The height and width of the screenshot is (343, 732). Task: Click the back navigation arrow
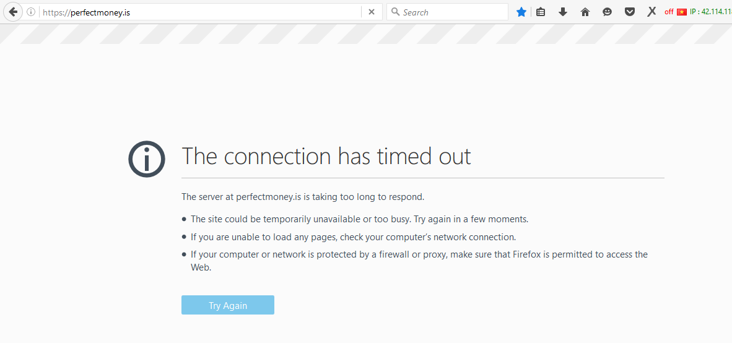12,12
